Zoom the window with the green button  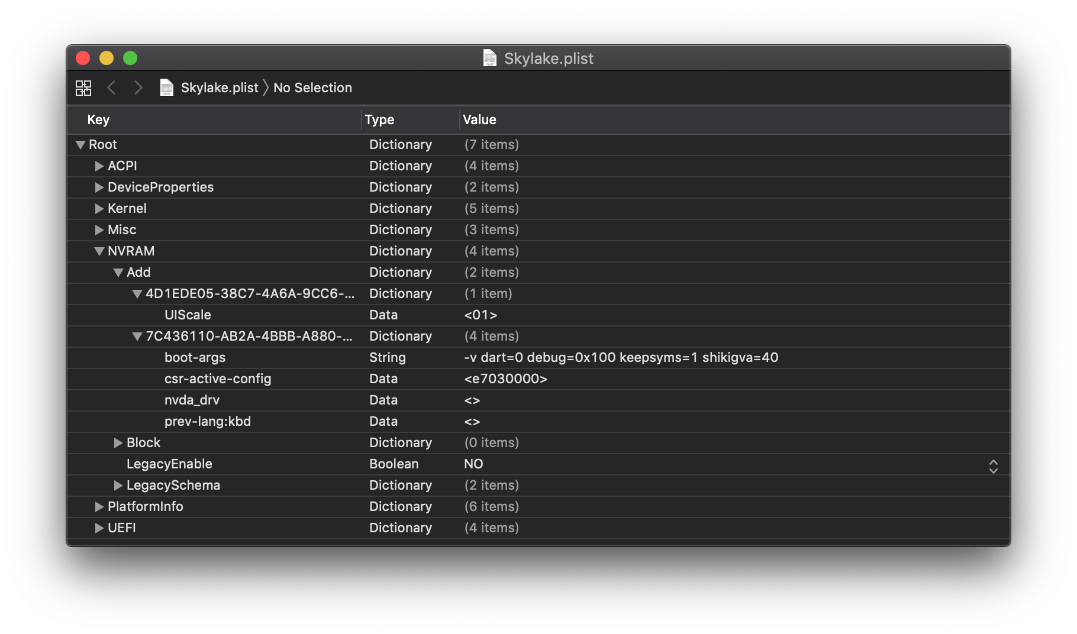pos(130,58)
